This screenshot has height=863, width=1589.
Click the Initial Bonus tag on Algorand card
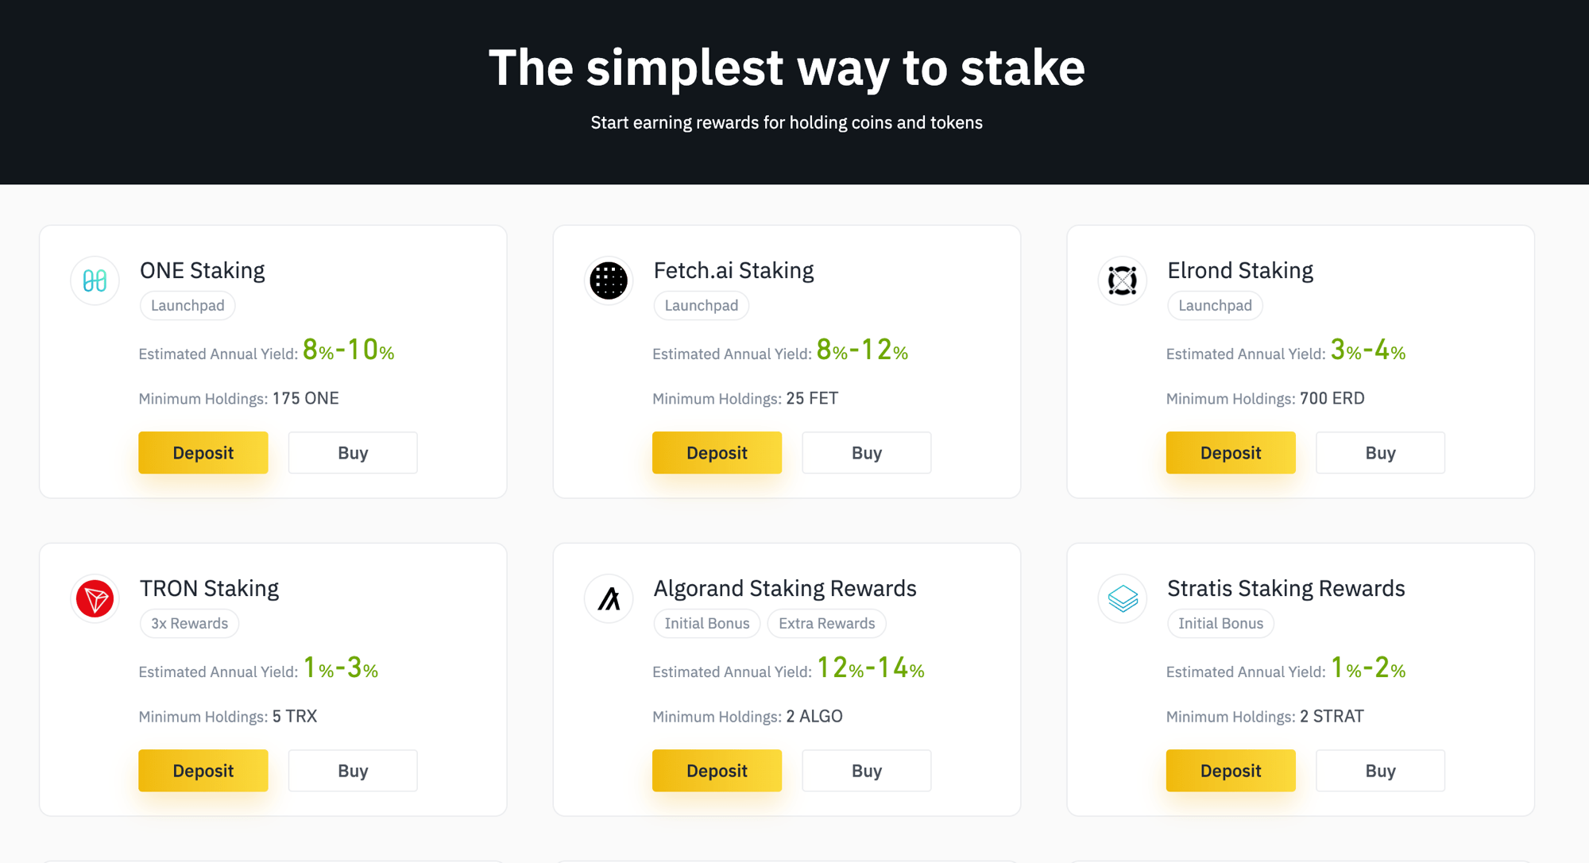[x=706, y=623]
